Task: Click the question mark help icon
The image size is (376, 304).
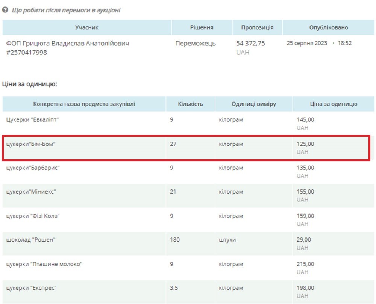Action: (x=5, y=10)
